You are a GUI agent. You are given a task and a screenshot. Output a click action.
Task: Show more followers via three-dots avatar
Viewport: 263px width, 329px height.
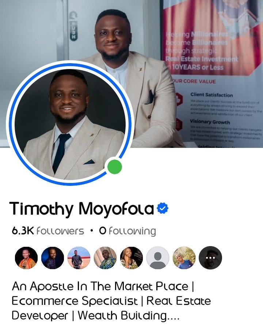[210, 258]
